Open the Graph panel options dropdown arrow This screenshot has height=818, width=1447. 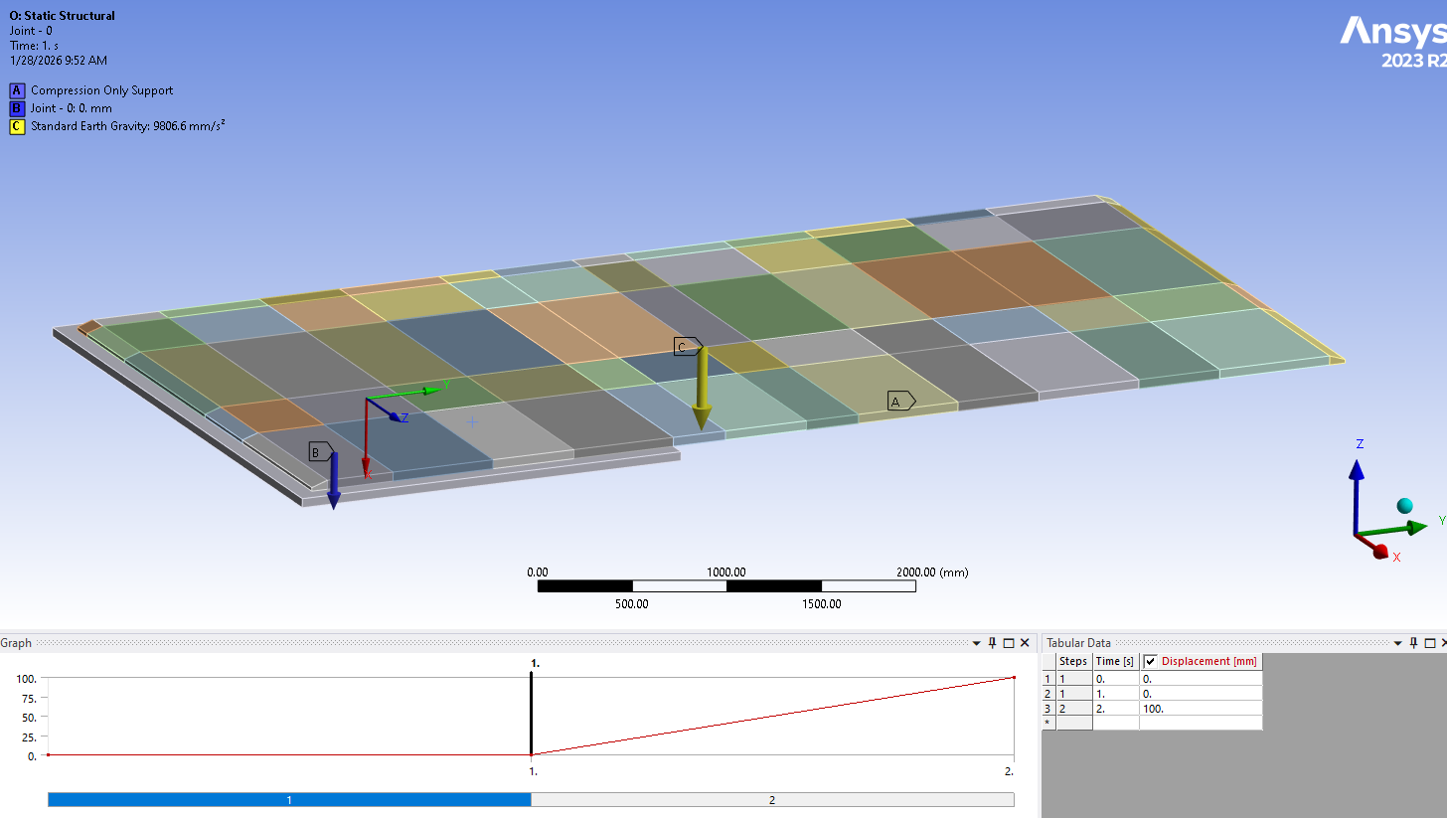coord(977,643)
